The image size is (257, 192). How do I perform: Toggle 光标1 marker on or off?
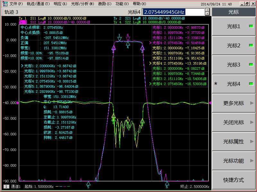click(234, 26)
